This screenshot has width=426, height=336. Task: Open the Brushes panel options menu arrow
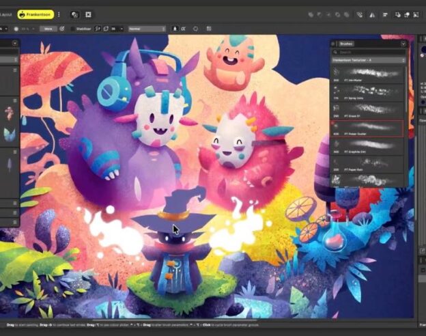pos(403,44)
